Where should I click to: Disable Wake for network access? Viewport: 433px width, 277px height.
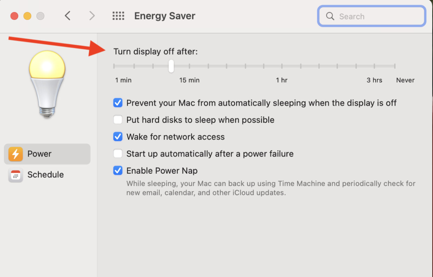pos(118,137)
